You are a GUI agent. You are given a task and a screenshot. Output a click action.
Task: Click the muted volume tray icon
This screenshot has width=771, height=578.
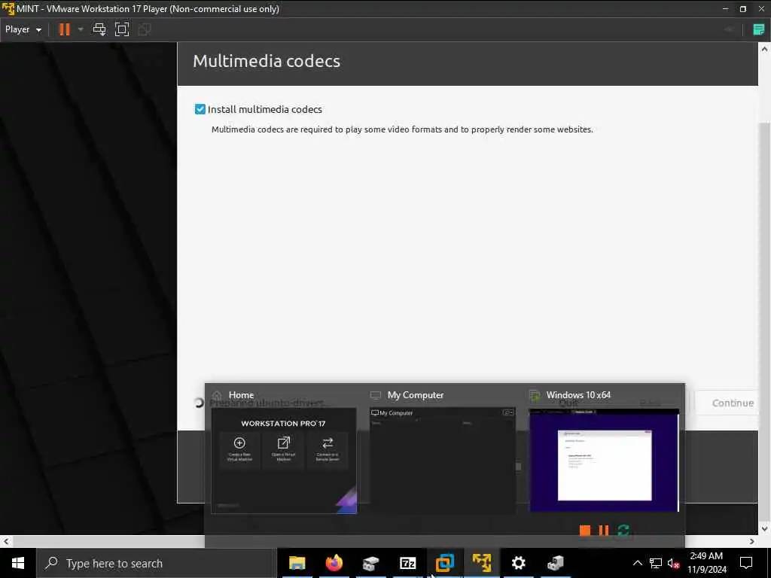(x=673, y=563)
